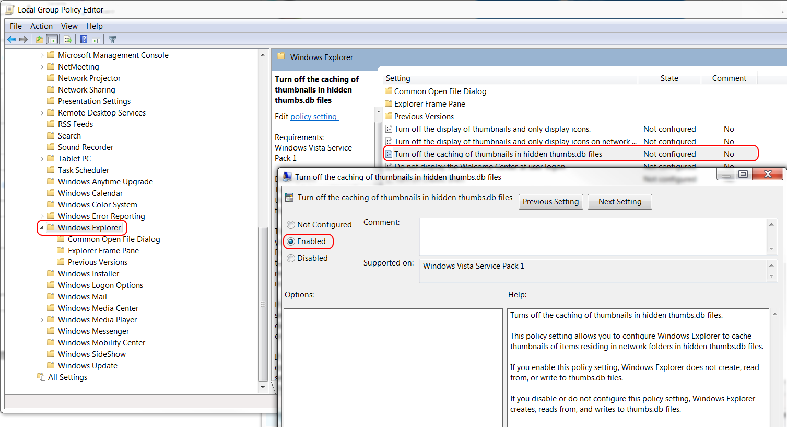This screenshot has height=427, width=787.
Task: Select 'Turn off the caching of thumbnails' row in settings list
Action: 570,154
